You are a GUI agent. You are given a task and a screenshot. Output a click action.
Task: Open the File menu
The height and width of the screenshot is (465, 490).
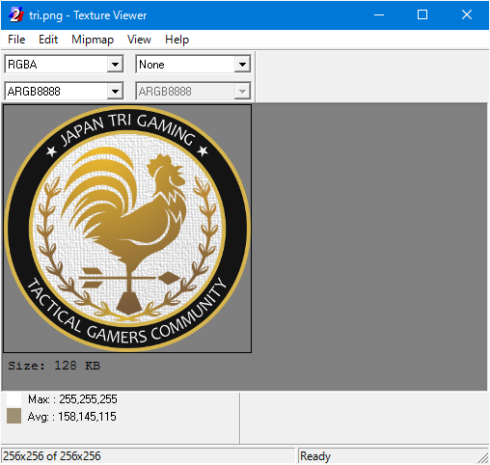coord(16,40)
